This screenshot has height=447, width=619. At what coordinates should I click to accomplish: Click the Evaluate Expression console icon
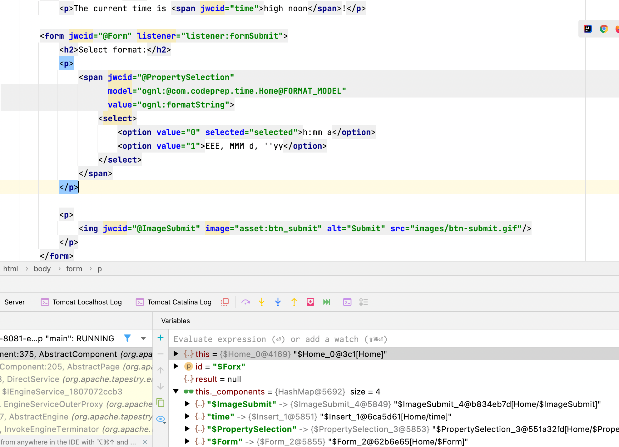347,302
